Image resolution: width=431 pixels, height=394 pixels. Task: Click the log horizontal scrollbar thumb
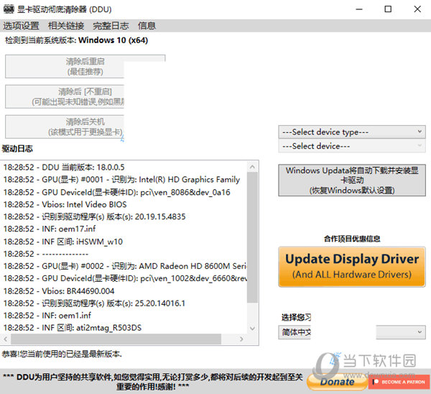point(116,339)
